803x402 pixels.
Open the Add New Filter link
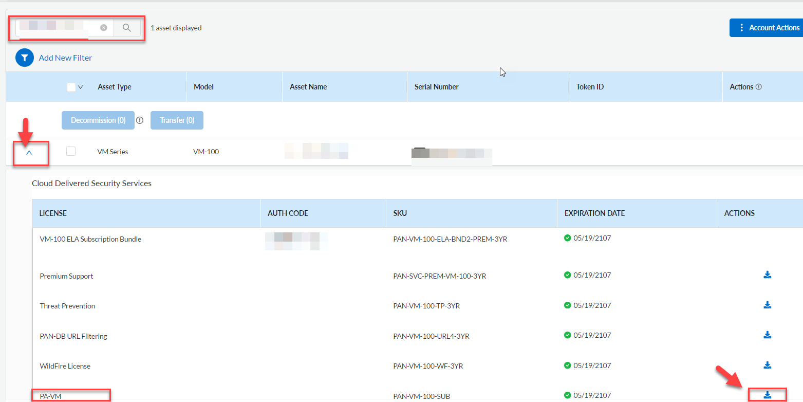coord(65,58)
